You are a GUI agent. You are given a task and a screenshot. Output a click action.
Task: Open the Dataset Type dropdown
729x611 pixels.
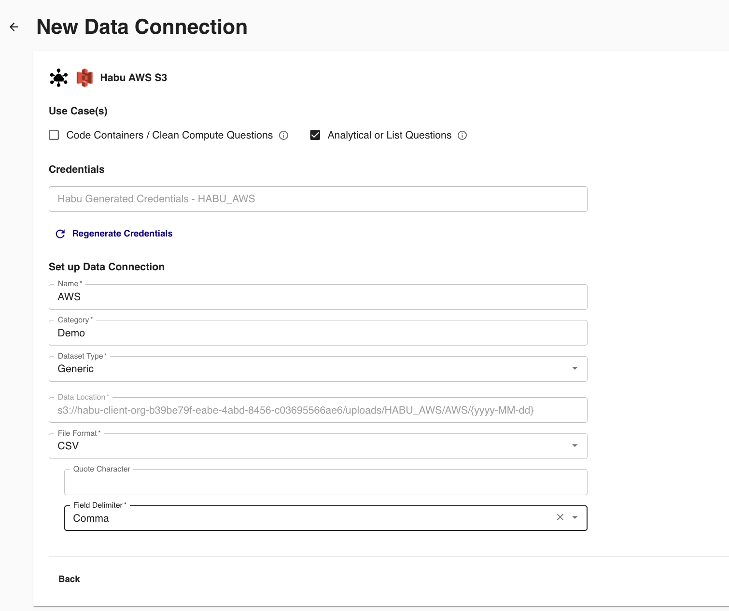tap(575, 369)
